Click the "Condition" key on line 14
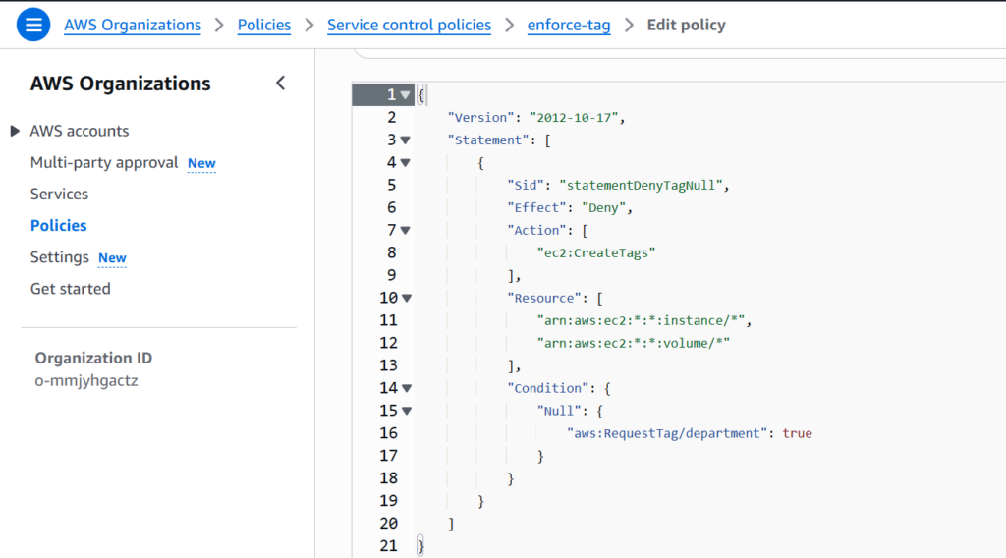The height and width of the screenshot is (558, 1006). click(x=548, y=388)
